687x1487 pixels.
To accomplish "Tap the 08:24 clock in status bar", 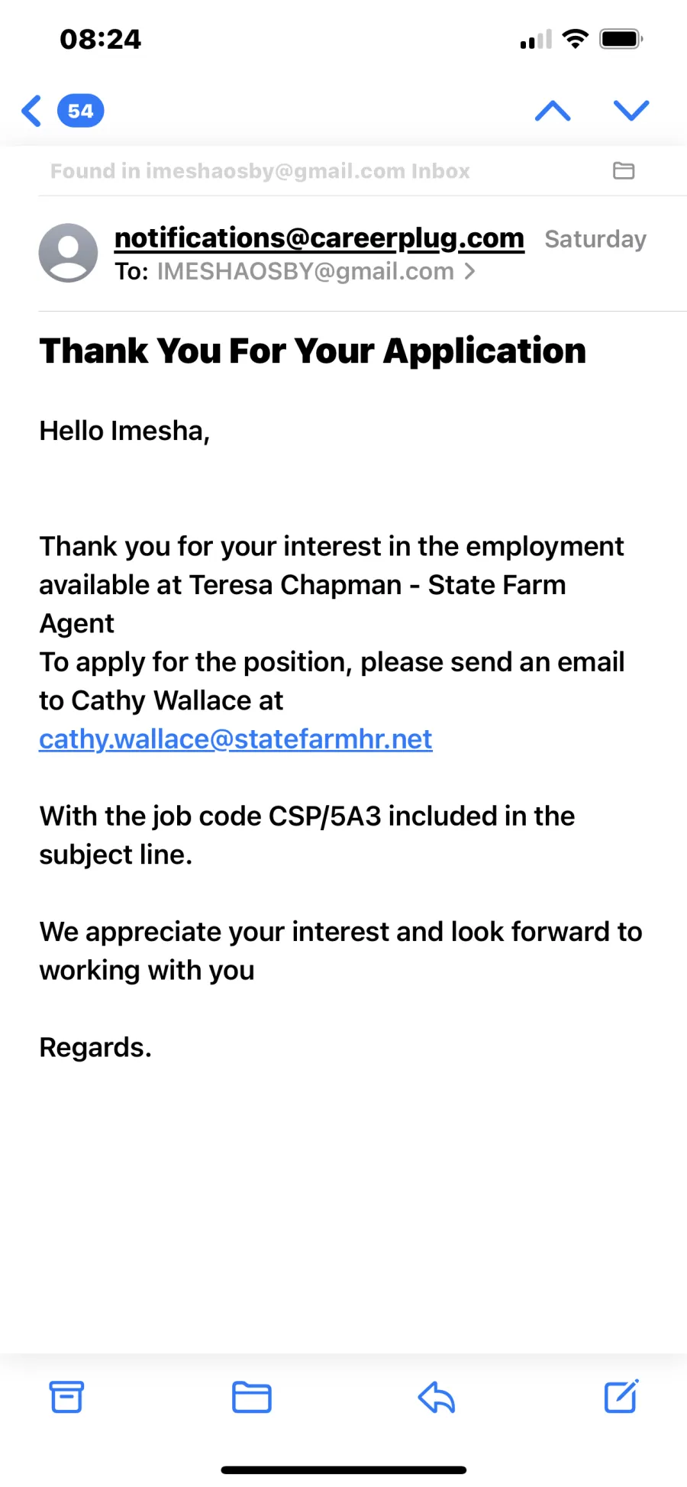I will click(100, 39).
